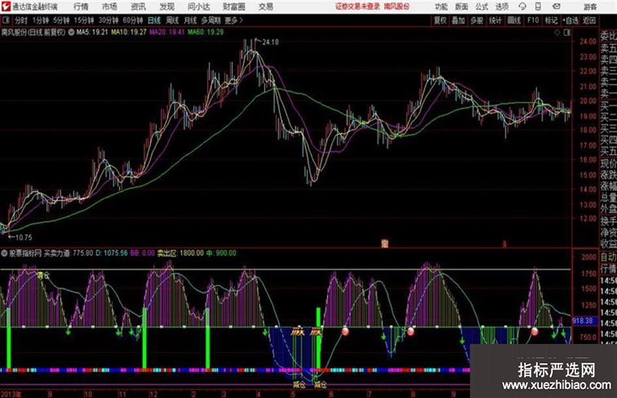This screenshot has height=398, width=617.
Task: Click the 自动 label in the right panel
Action: pyautogui.click(x=609, y=257)
